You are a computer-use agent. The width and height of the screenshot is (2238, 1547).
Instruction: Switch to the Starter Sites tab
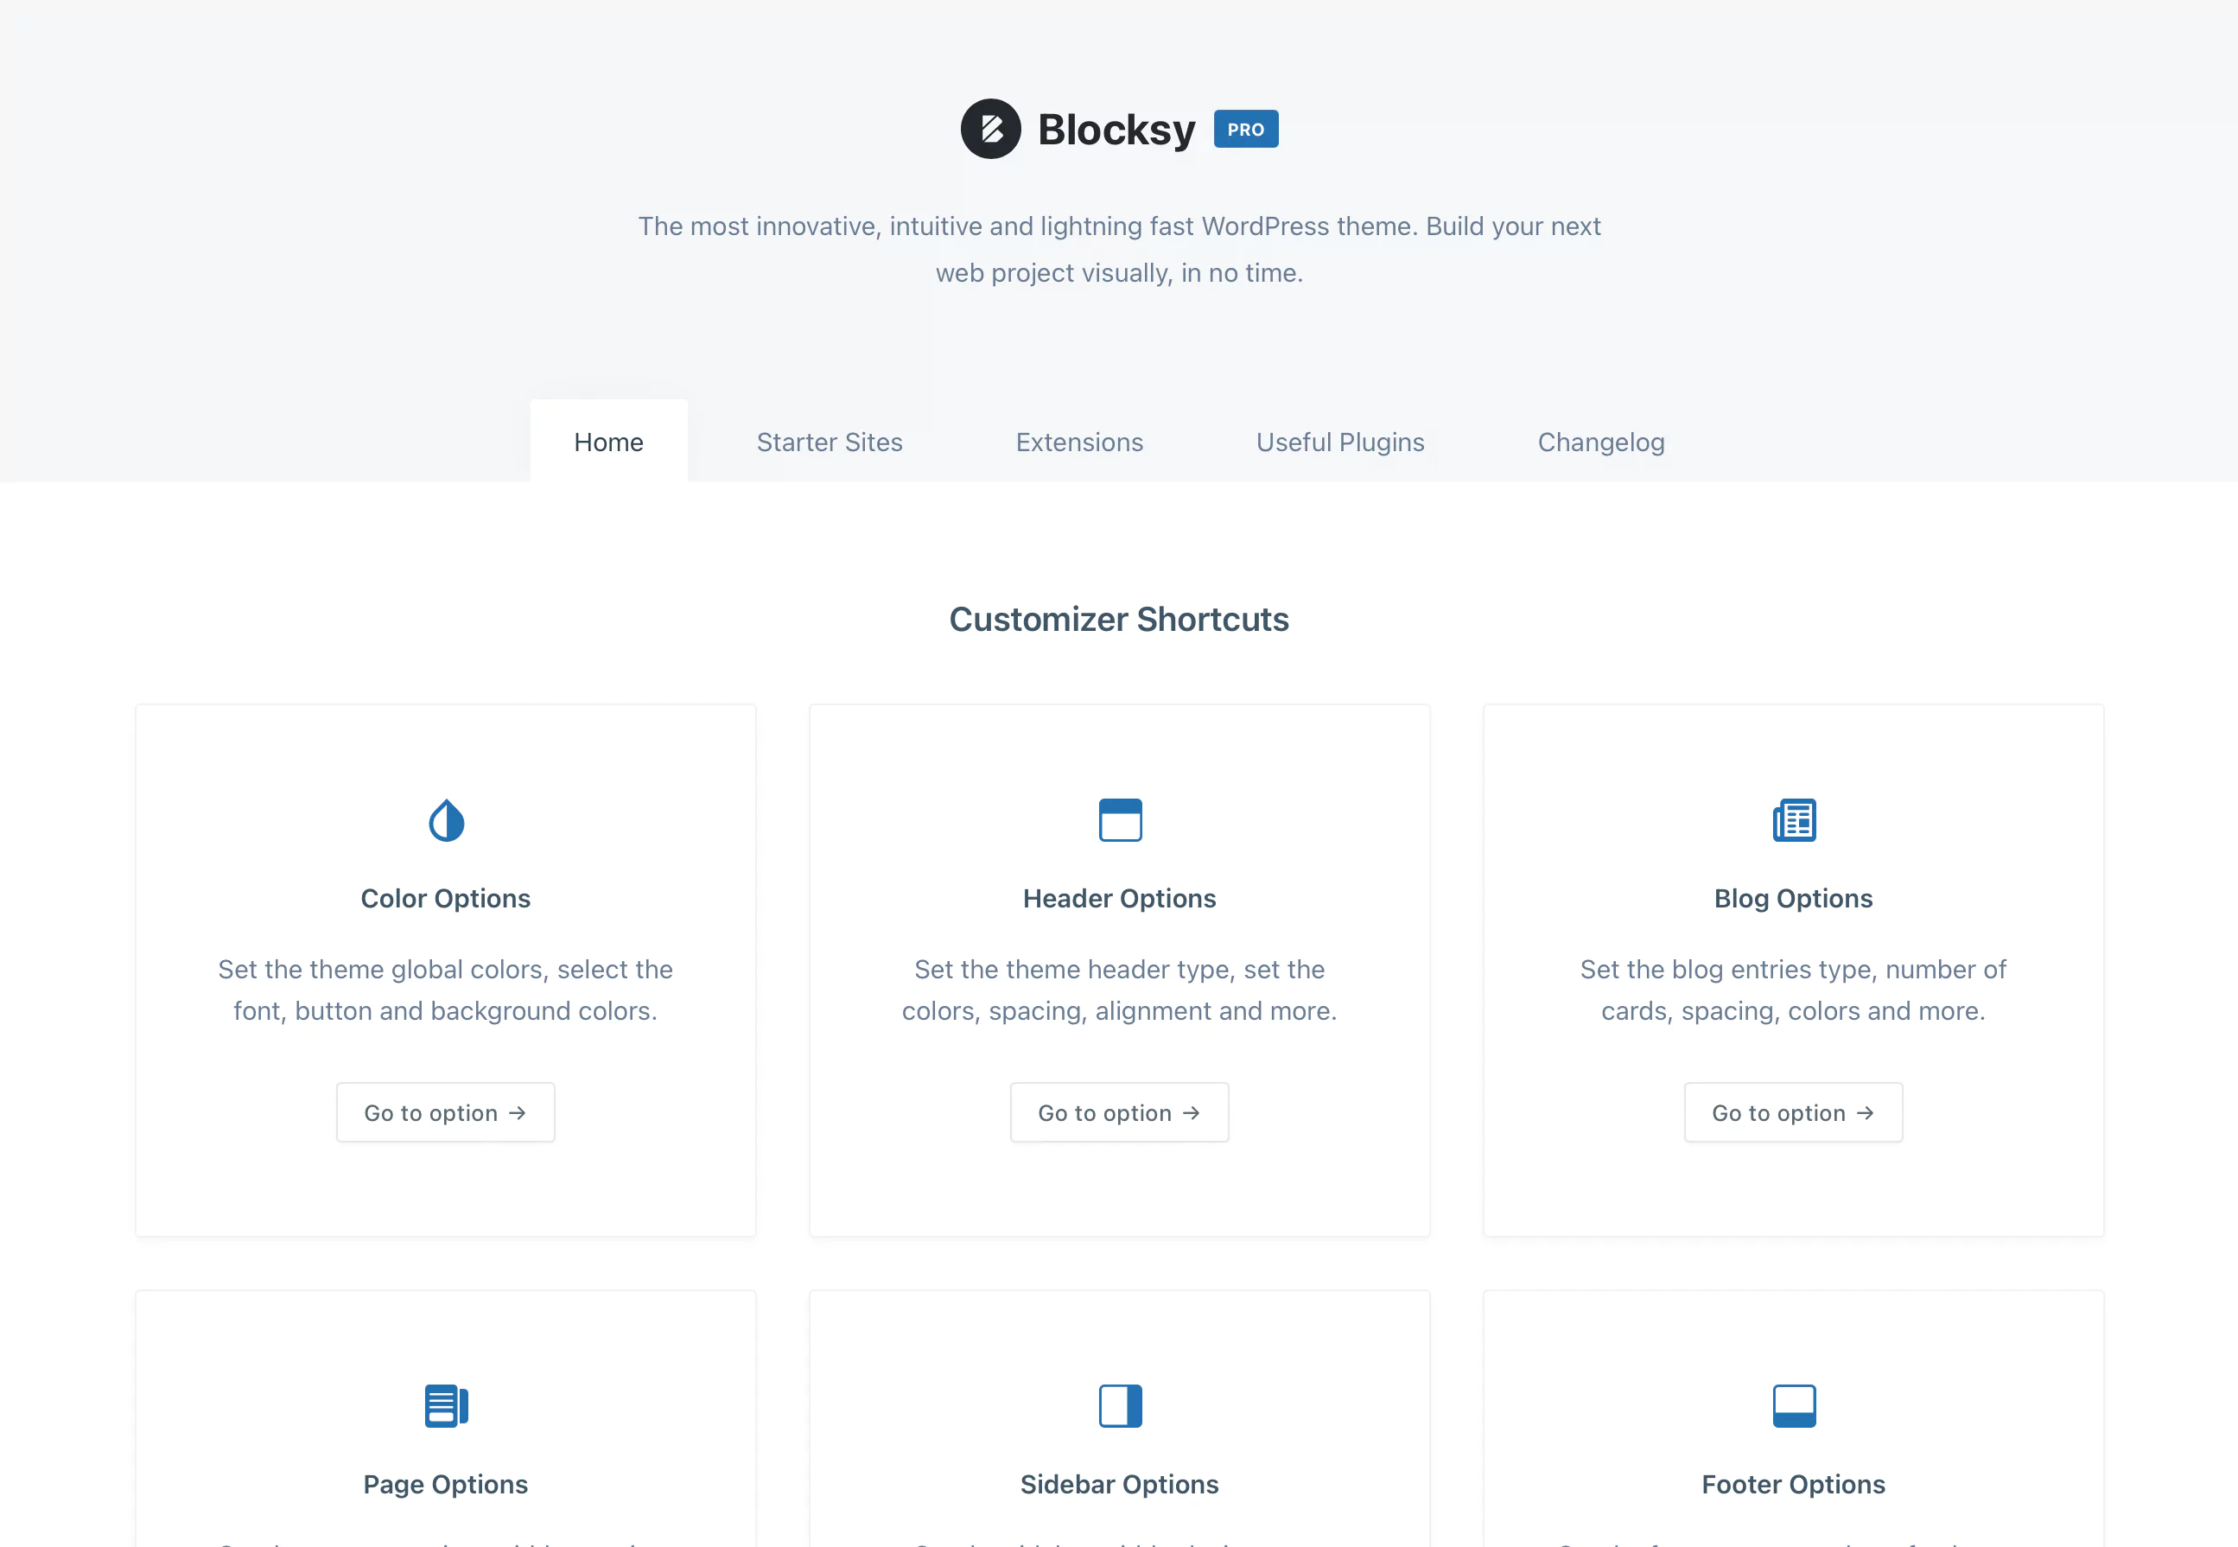coord(830,442)
